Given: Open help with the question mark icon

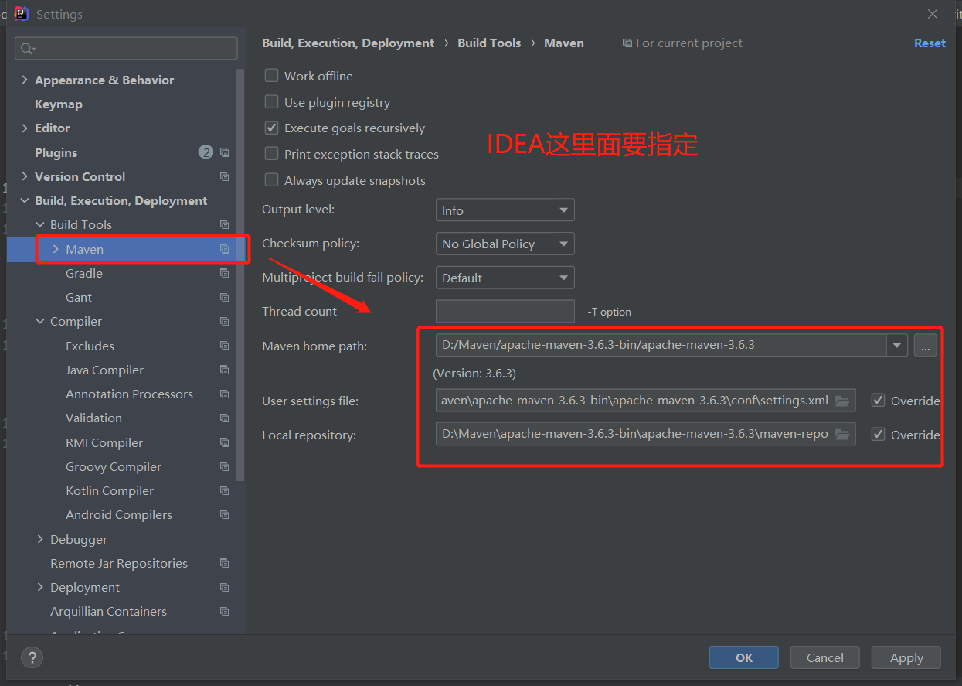Looking at the screenshot, I should 32,658.
